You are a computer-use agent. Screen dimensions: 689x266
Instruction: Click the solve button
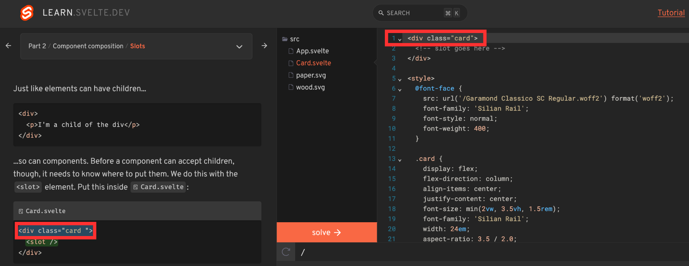pyautogui.click(x=327, y=232)
